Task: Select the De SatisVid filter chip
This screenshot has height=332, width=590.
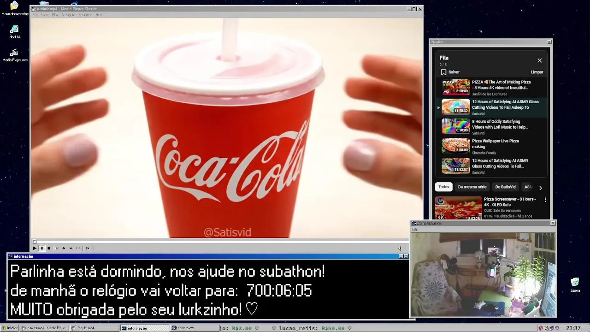Action: 505,187
